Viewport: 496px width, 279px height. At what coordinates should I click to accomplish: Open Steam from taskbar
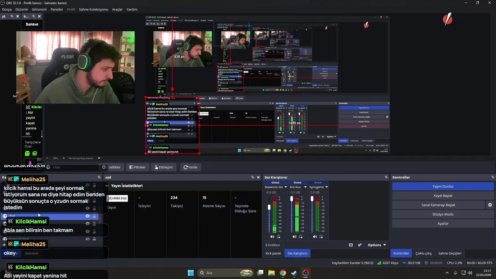point(294,273)
